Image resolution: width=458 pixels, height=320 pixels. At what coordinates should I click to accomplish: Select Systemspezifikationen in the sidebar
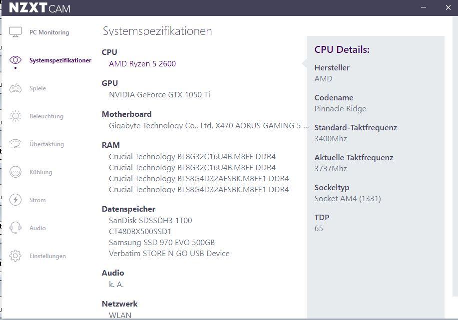point(60,60)
